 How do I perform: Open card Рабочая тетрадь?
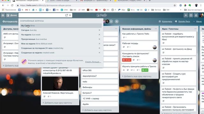[x=139, y=45]
